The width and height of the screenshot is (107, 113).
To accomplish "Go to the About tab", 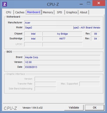I will click(x=83, y=12).
